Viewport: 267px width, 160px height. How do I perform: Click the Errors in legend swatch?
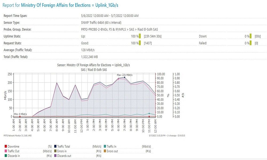click(55, 151)
